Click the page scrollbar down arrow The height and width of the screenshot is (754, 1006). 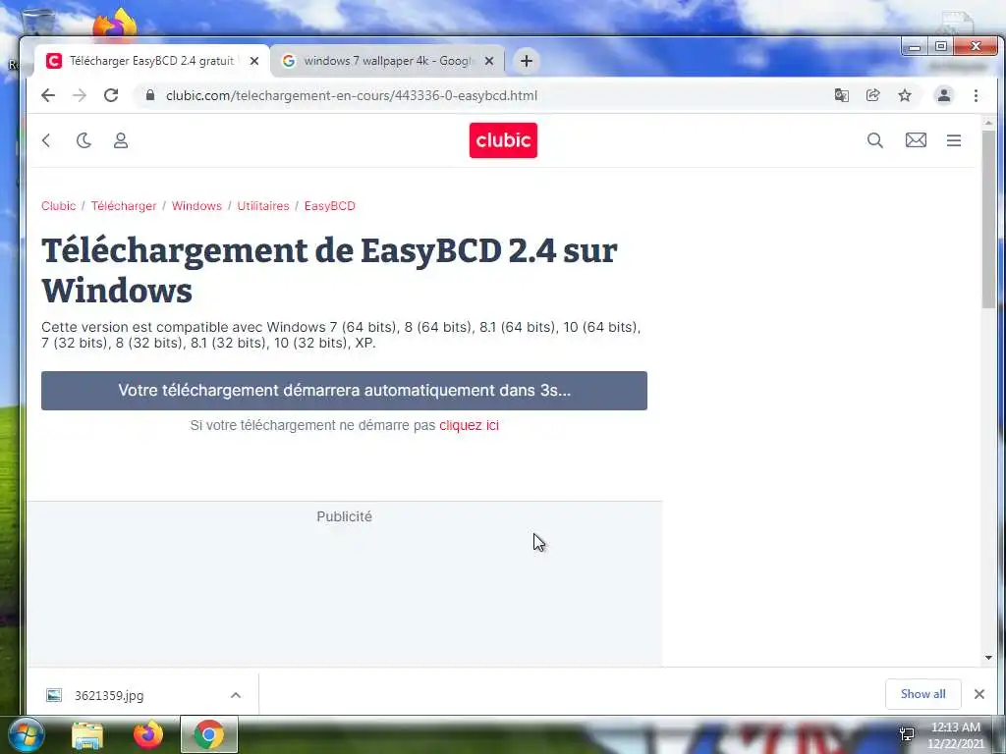[x=988, y=657]
